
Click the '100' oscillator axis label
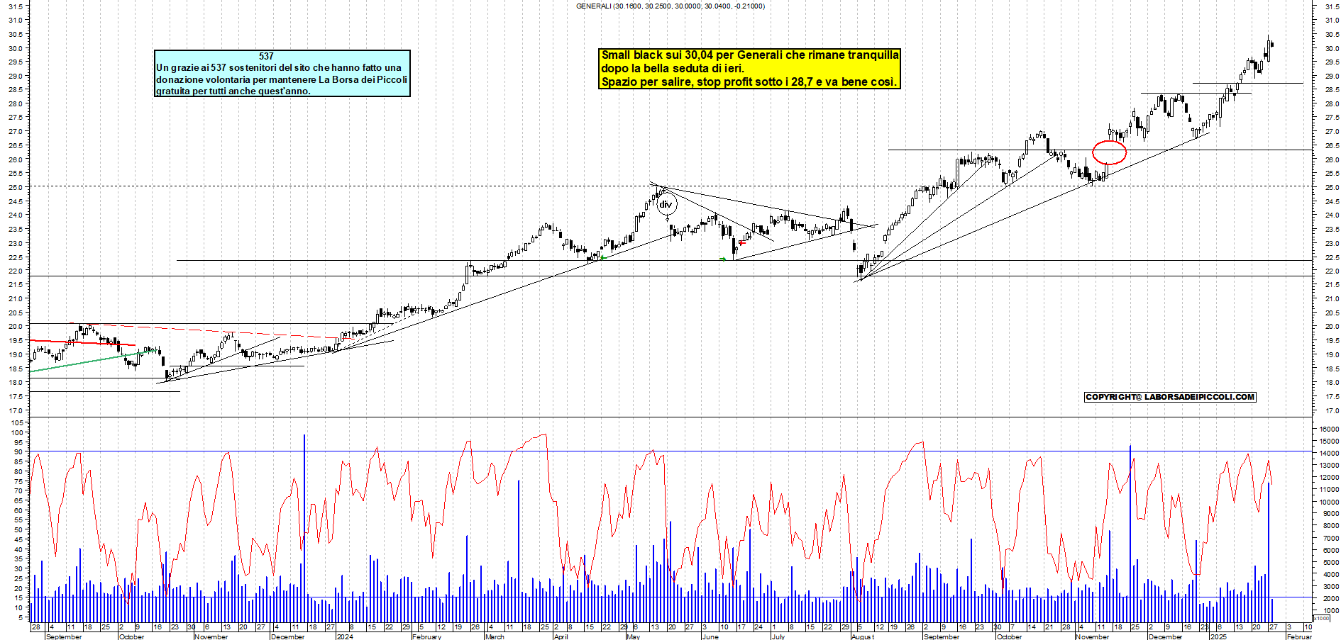(x=18, y=432)
